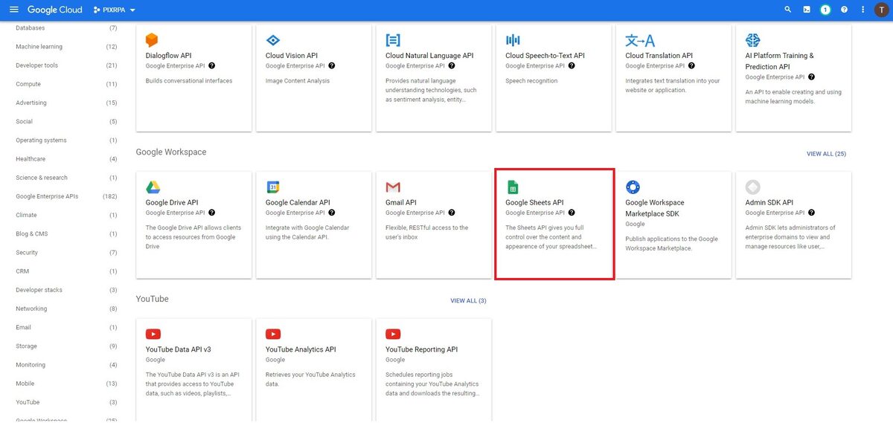This screenshot has height=423, width=893.
Task: Expand the PIXRPA project selector dropdown
Action: [115, 10]
